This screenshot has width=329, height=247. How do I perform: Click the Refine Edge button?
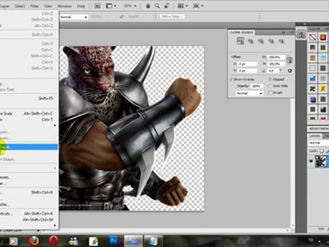point(172,16)
